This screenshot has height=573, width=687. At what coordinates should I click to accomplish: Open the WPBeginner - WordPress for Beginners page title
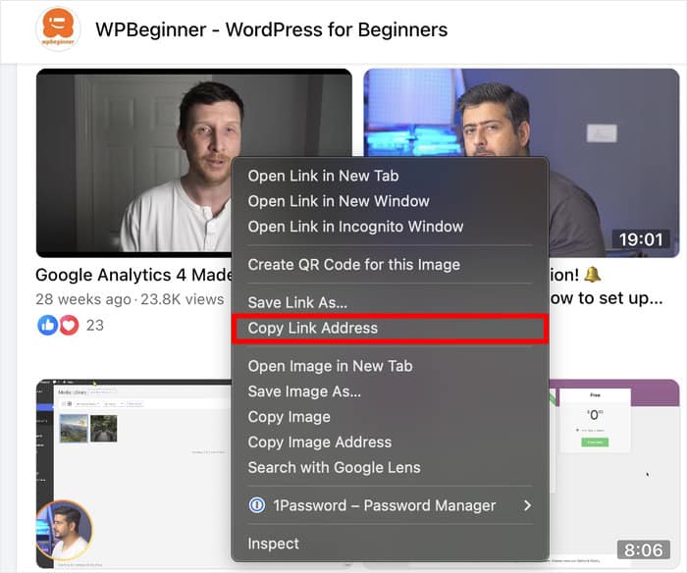click(x=271, y=29)
